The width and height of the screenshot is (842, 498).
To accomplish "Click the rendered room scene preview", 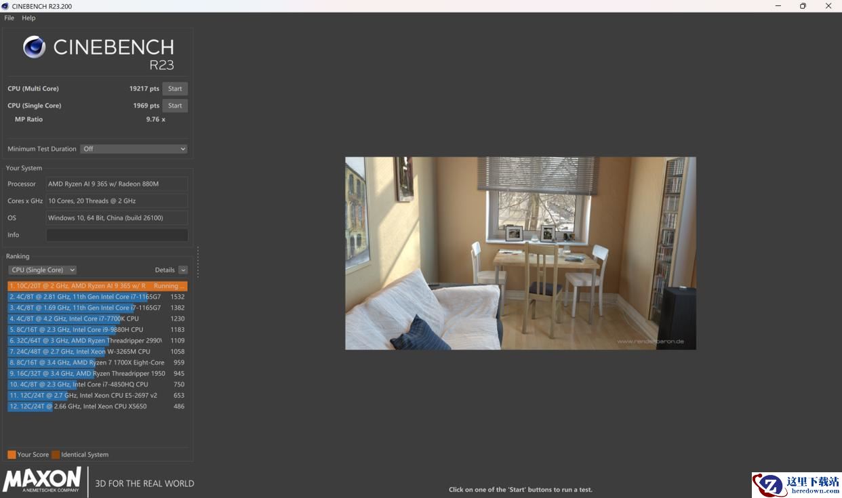I will point(521,253).
